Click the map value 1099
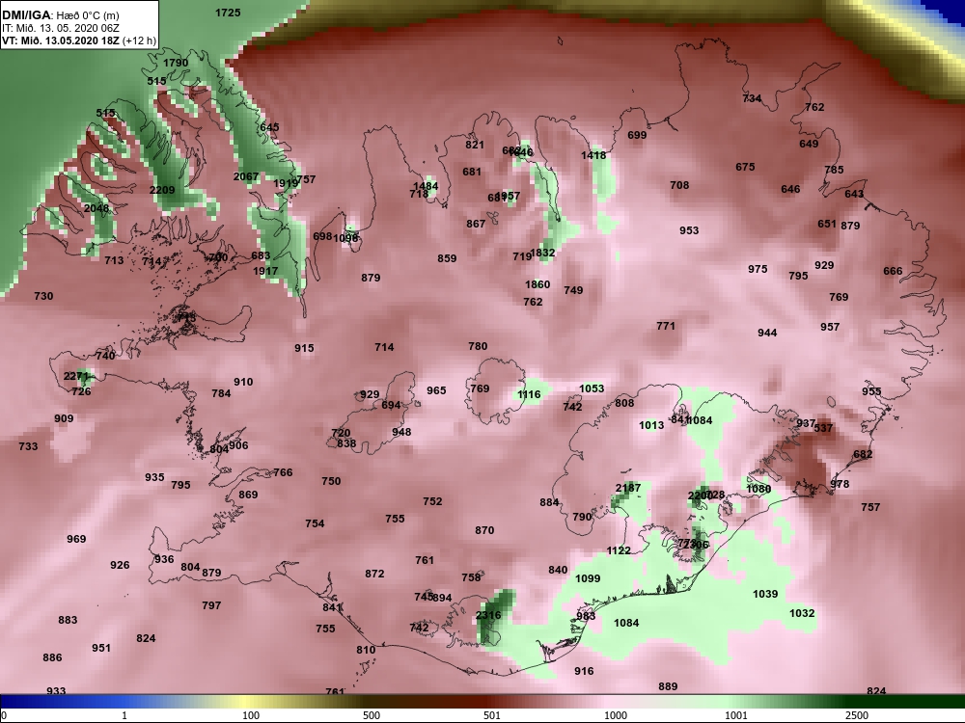 point(587,578)
